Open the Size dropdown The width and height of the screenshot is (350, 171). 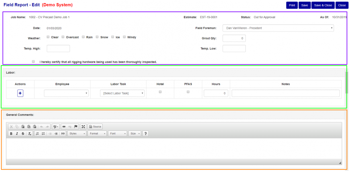click(x=135, y=133)
